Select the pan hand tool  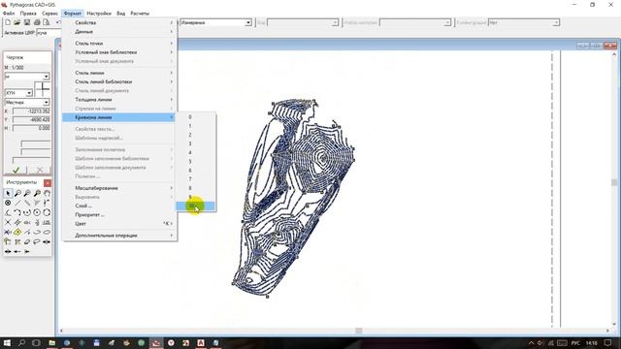tap(47, 193)
